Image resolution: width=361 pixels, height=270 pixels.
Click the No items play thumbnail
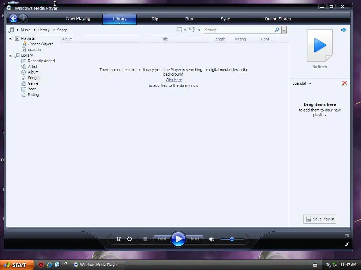click(320, 45)
